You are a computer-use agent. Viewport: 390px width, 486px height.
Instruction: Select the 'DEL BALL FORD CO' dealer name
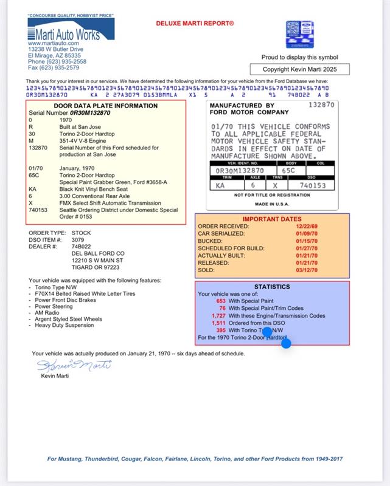coord(98,253)
